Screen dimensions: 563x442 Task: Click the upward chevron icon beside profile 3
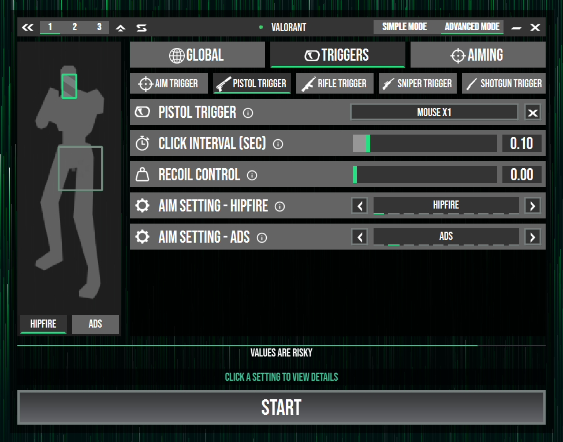[120, 27]
